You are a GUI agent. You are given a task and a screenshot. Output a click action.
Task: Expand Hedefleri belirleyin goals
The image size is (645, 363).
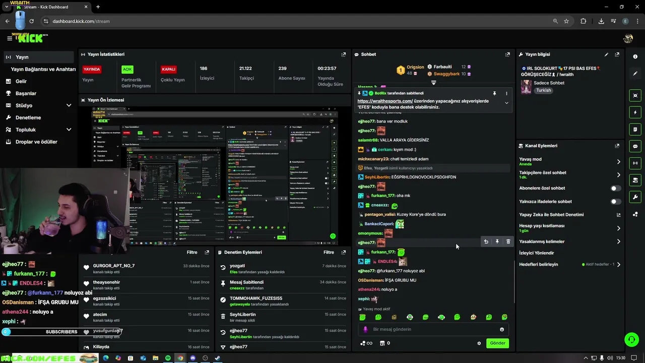[618, 264]
